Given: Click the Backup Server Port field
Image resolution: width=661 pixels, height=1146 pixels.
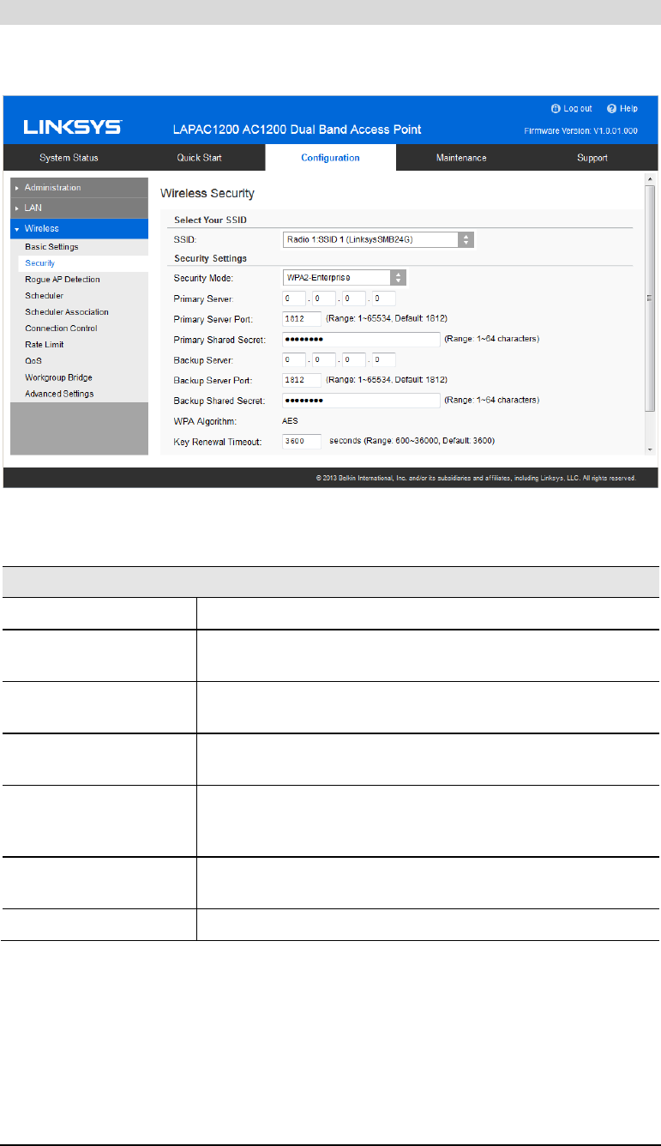Looking at the screenshot, I should pos(302,380).
